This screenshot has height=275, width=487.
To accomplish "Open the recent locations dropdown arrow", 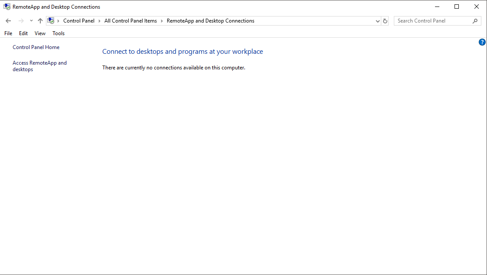I will (31, 21).
